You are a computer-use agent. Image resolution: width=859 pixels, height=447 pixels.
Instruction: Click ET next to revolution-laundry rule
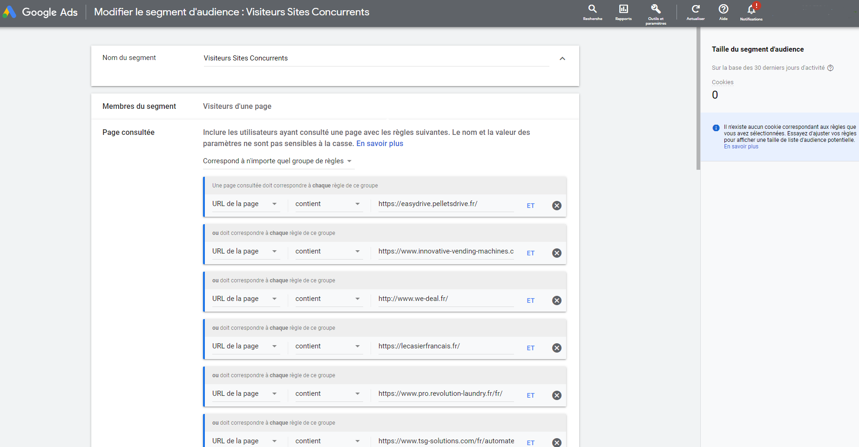[530, 395]
